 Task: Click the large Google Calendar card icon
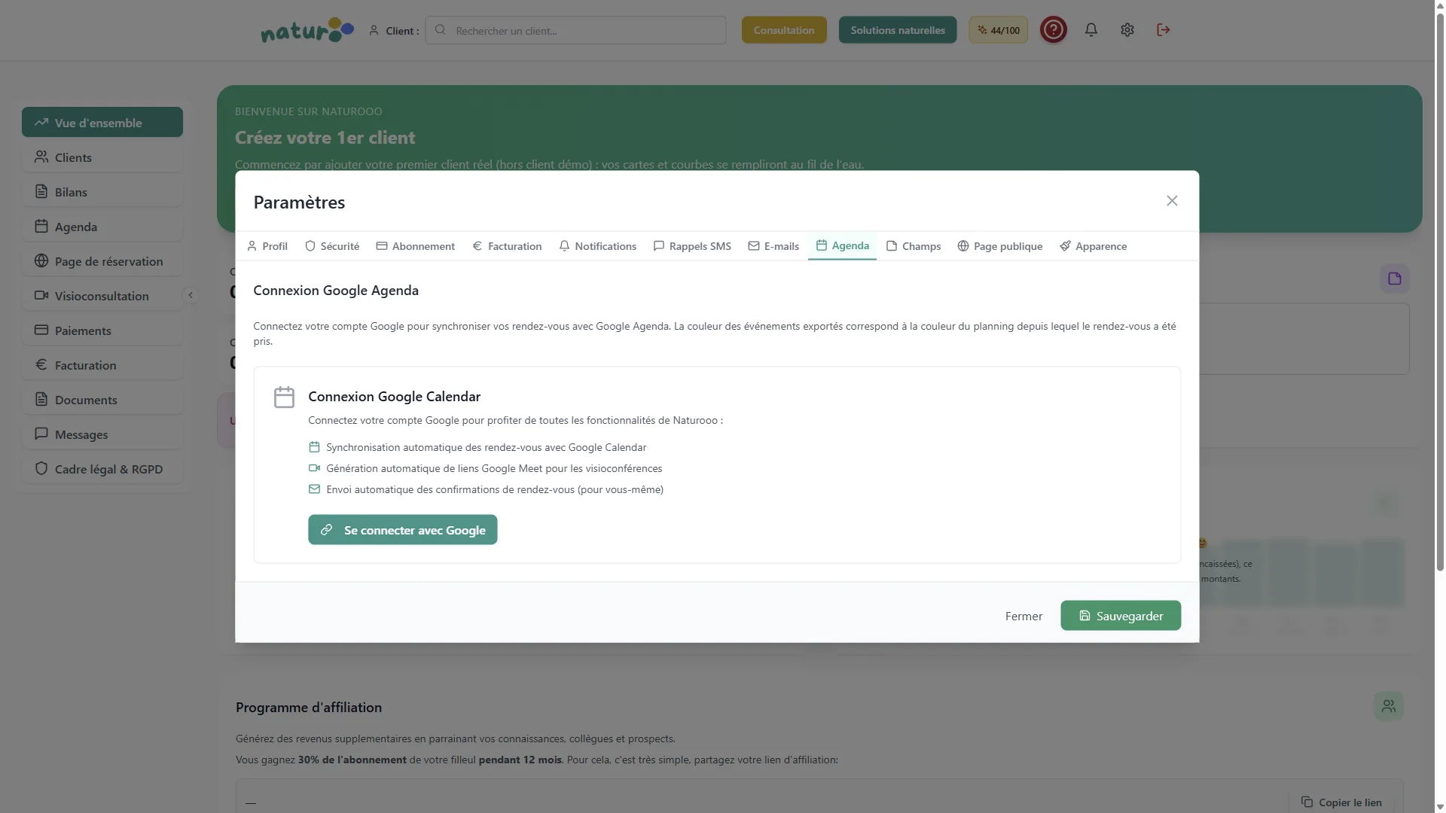click(284, 397)
